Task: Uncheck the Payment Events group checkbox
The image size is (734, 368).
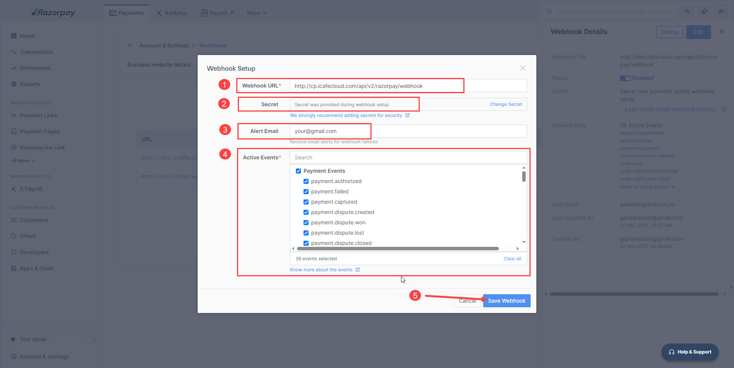Action: (x=298, y=171)
